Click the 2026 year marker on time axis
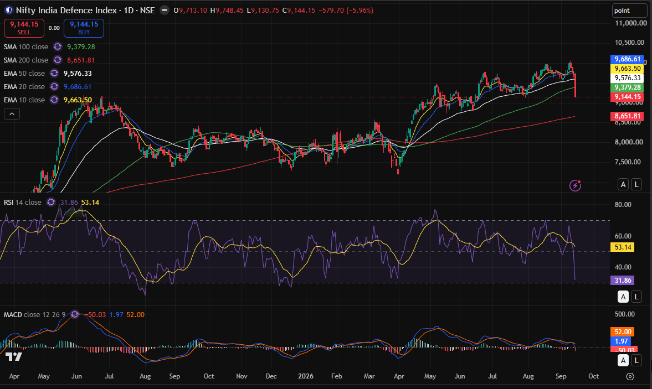The image size is (652, 389). pos(306,376)
